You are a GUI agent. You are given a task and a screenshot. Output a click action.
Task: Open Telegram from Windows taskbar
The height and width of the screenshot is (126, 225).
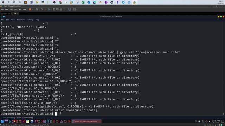[123, 2]
